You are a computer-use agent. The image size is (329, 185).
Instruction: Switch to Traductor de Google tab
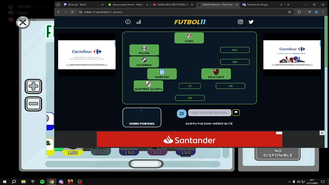click(262, 5)
